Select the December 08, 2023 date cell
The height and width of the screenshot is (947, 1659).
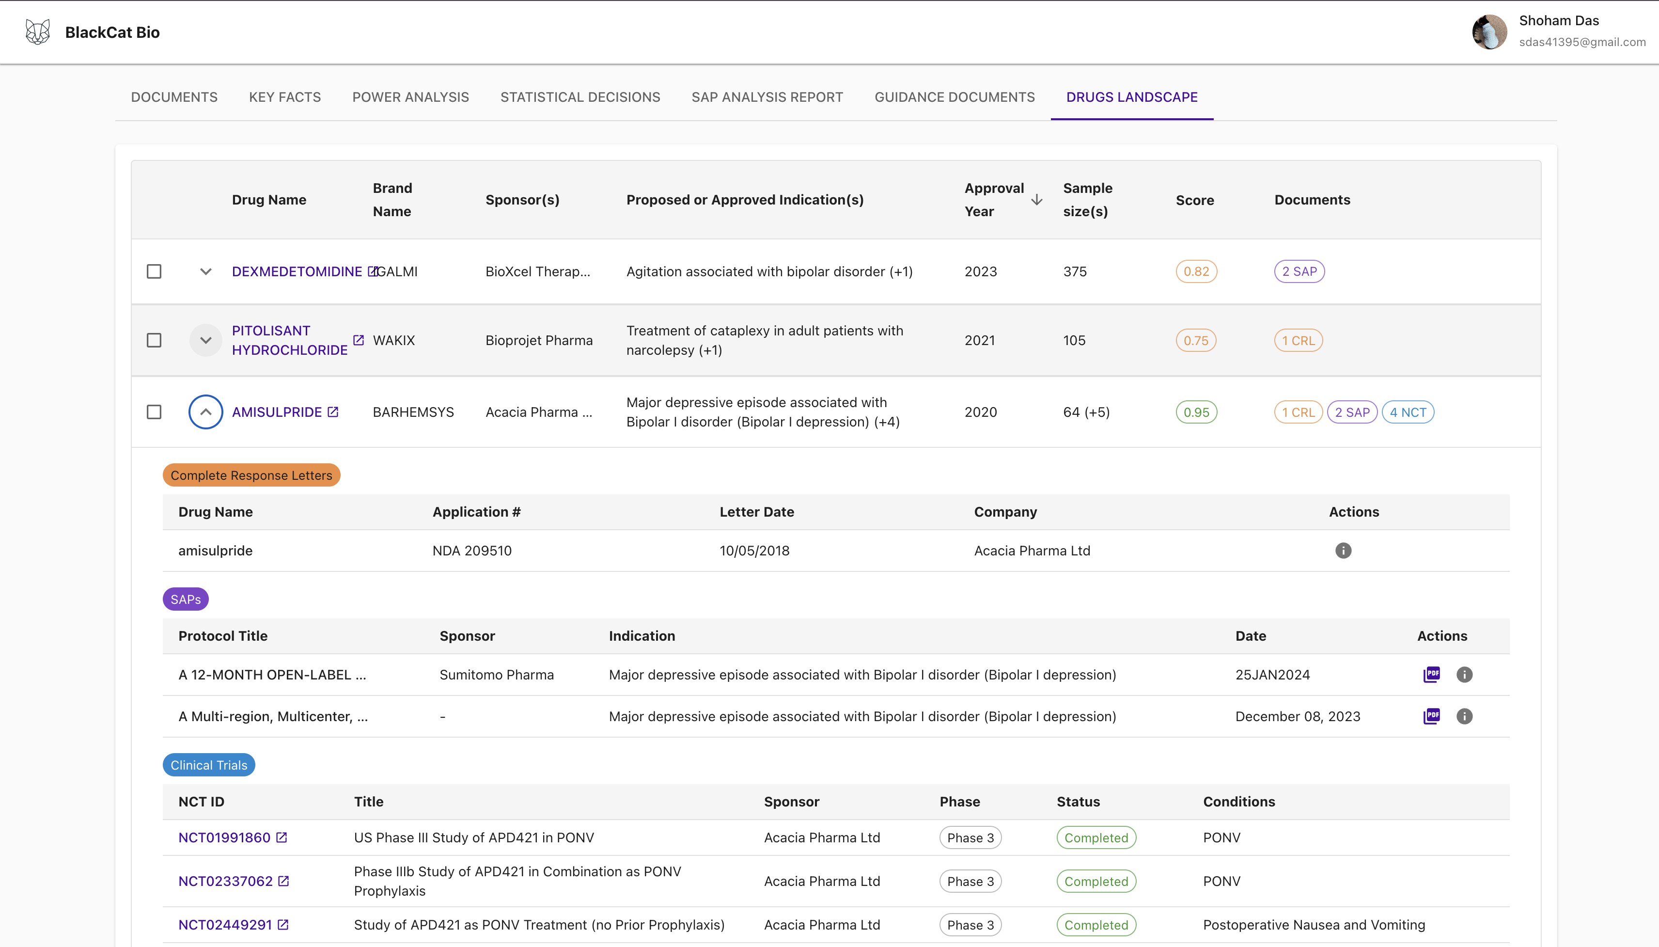click(x=1298, y=716)
